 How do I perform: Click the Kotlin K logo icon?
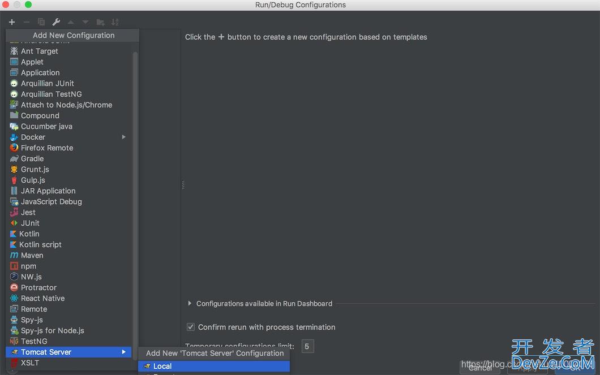pos(14,234)
